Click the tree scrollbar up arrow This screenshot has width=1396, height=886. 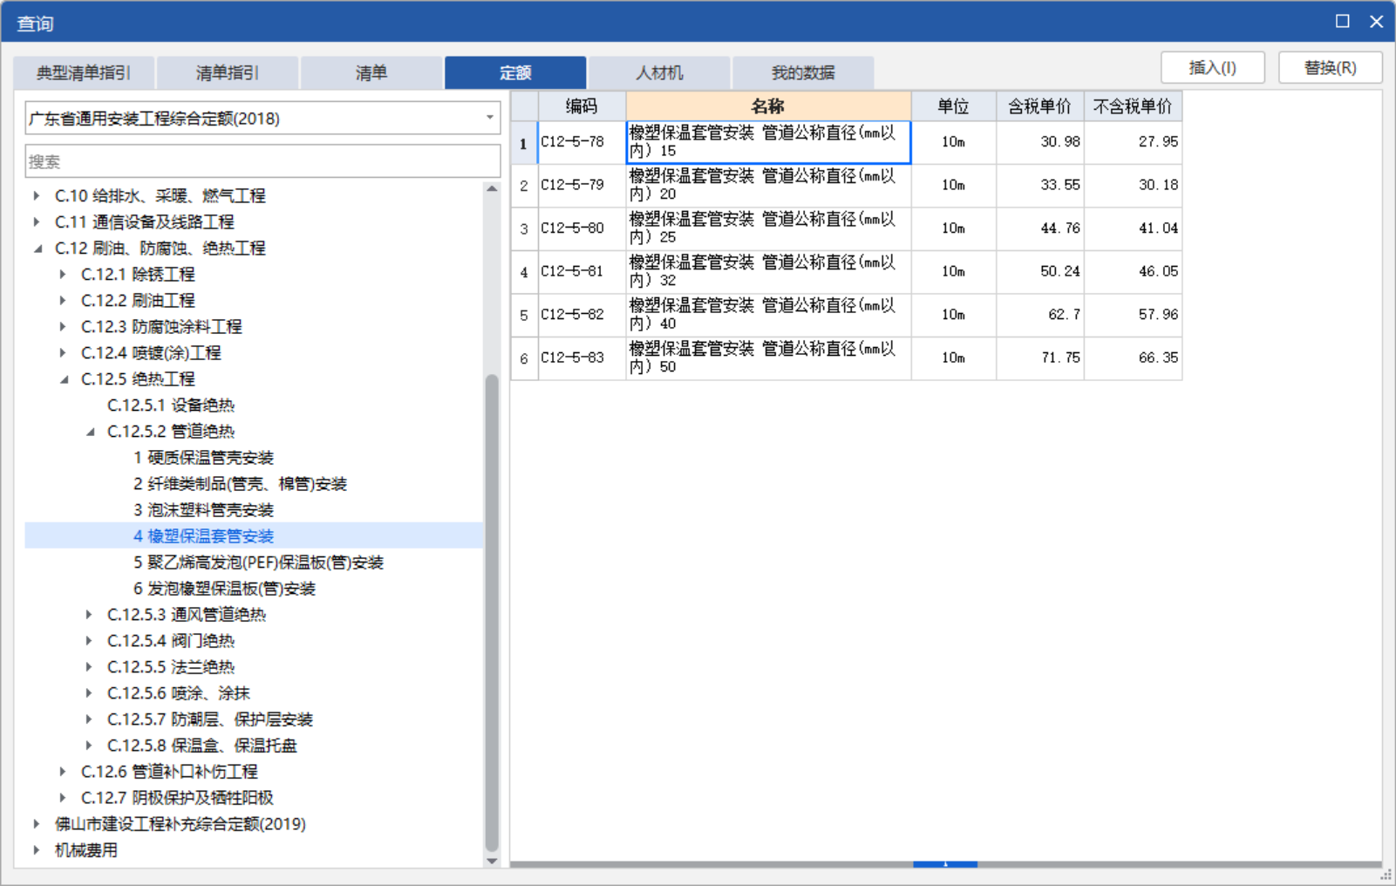coord(492,188)
